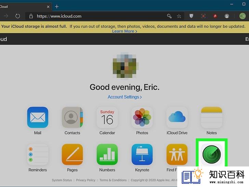Open the Find iPhone radar icon

coord(212,154)
